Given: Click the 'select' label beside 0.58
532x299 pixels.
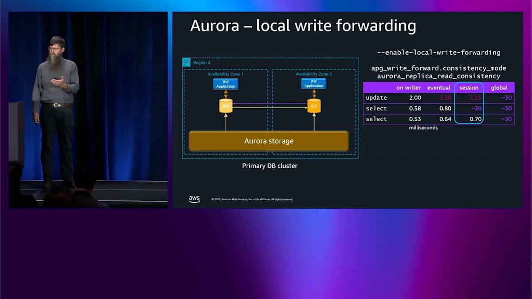Looking at the screenshot, I should (376, 109).
